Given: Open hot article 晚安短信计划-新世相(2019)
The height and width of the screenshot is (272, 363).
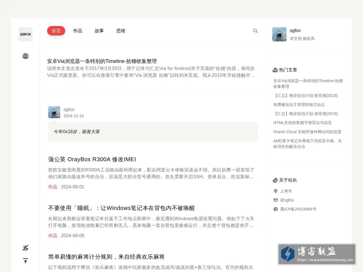Looking at the screenshot, I should pos(306,114).
